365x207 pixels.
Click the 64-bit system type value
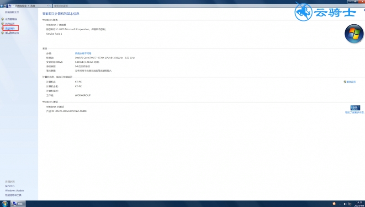tap(82, 66)
